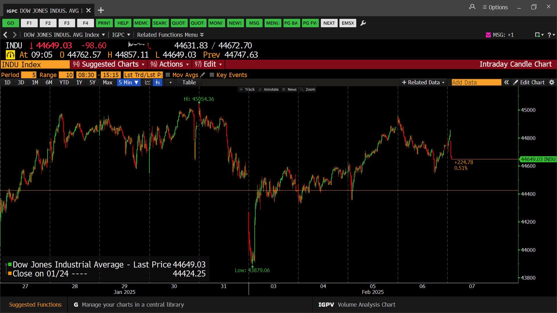Viewport: 557px width, 313px height.
Task: Collapse panel with double left chevrons
Action: 506,83
